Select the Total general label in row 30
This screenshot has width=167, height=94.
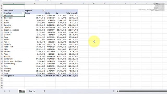click(x=14, y=76)
